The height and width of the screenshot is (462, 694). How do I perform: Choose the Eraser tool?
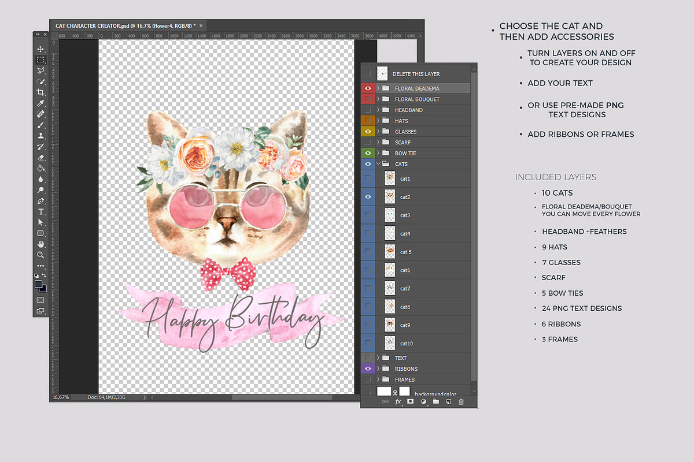point(40,157)
